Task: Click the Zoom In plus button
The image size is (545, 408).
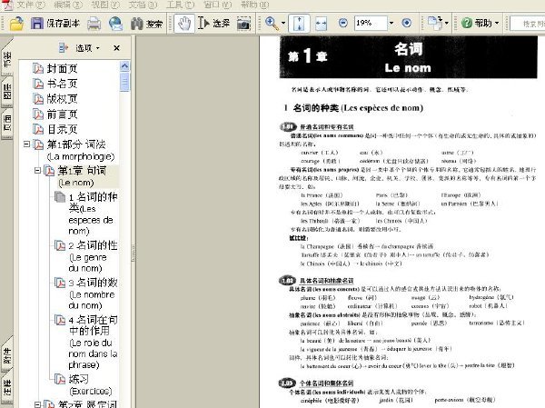Action: coord(406,24)
